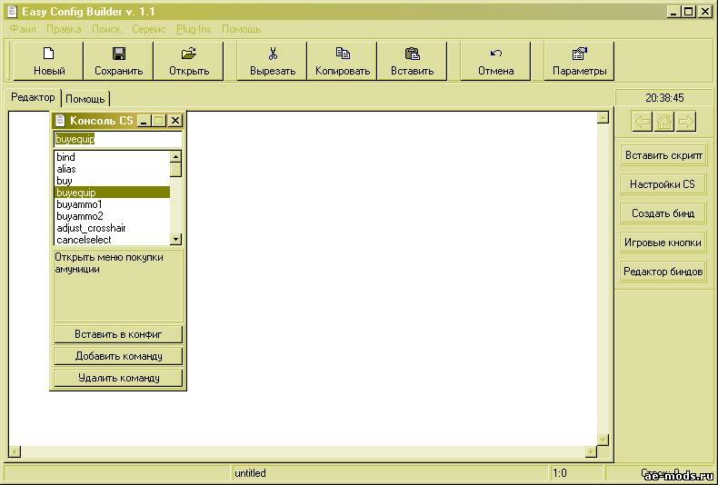The width and height of the screenshot is (718, 485).
Task: Click the Вставить (Paste) clipboard icon
Action: [412, 54]
